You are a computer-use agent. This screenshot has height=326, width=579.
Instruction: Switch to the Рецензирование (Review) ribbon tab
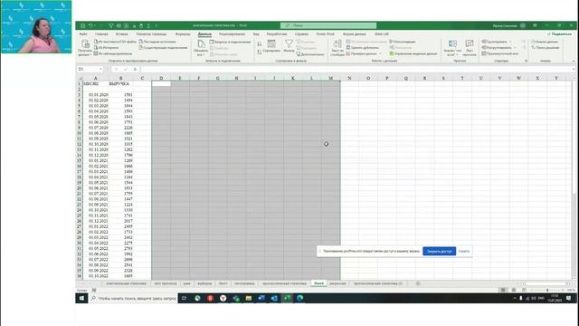[x=232, y=34]
